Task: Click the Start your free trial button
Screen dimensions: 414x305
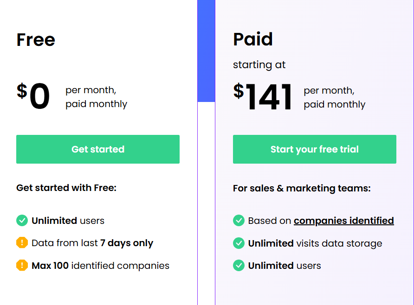Action: tap(314, 149)
